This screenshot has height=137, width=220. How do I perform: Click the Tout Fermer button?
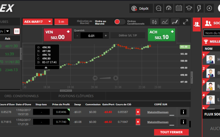171,132
